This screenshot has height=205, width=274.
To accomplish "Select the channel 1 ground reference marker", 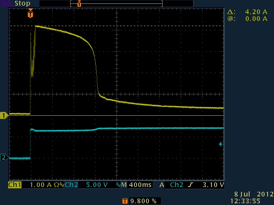I will (x=4, y=115).
